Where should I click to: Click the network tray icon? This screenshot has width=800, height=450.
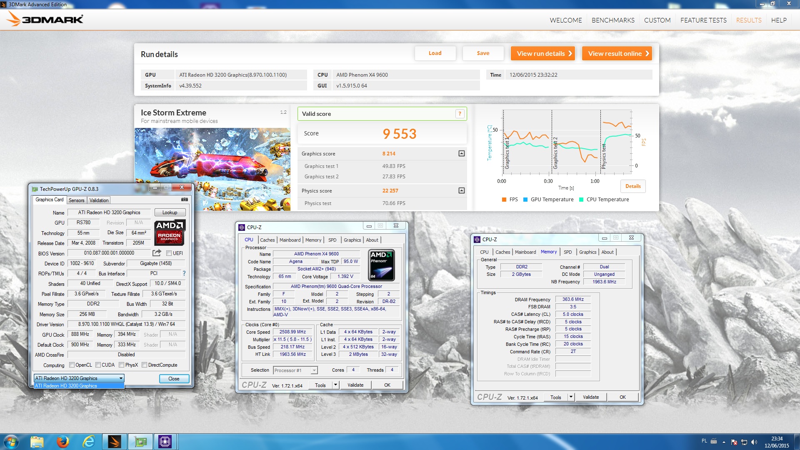pos(744,442)
